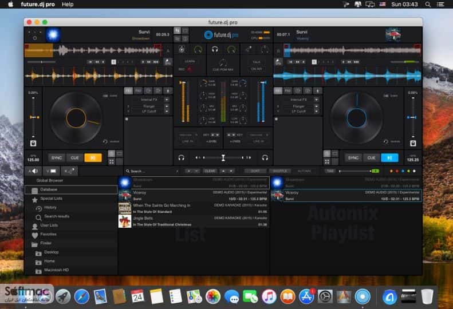453x309 pixels.
Task: Toggle the left deck key lock icon
Action: (x=33, y=143)
